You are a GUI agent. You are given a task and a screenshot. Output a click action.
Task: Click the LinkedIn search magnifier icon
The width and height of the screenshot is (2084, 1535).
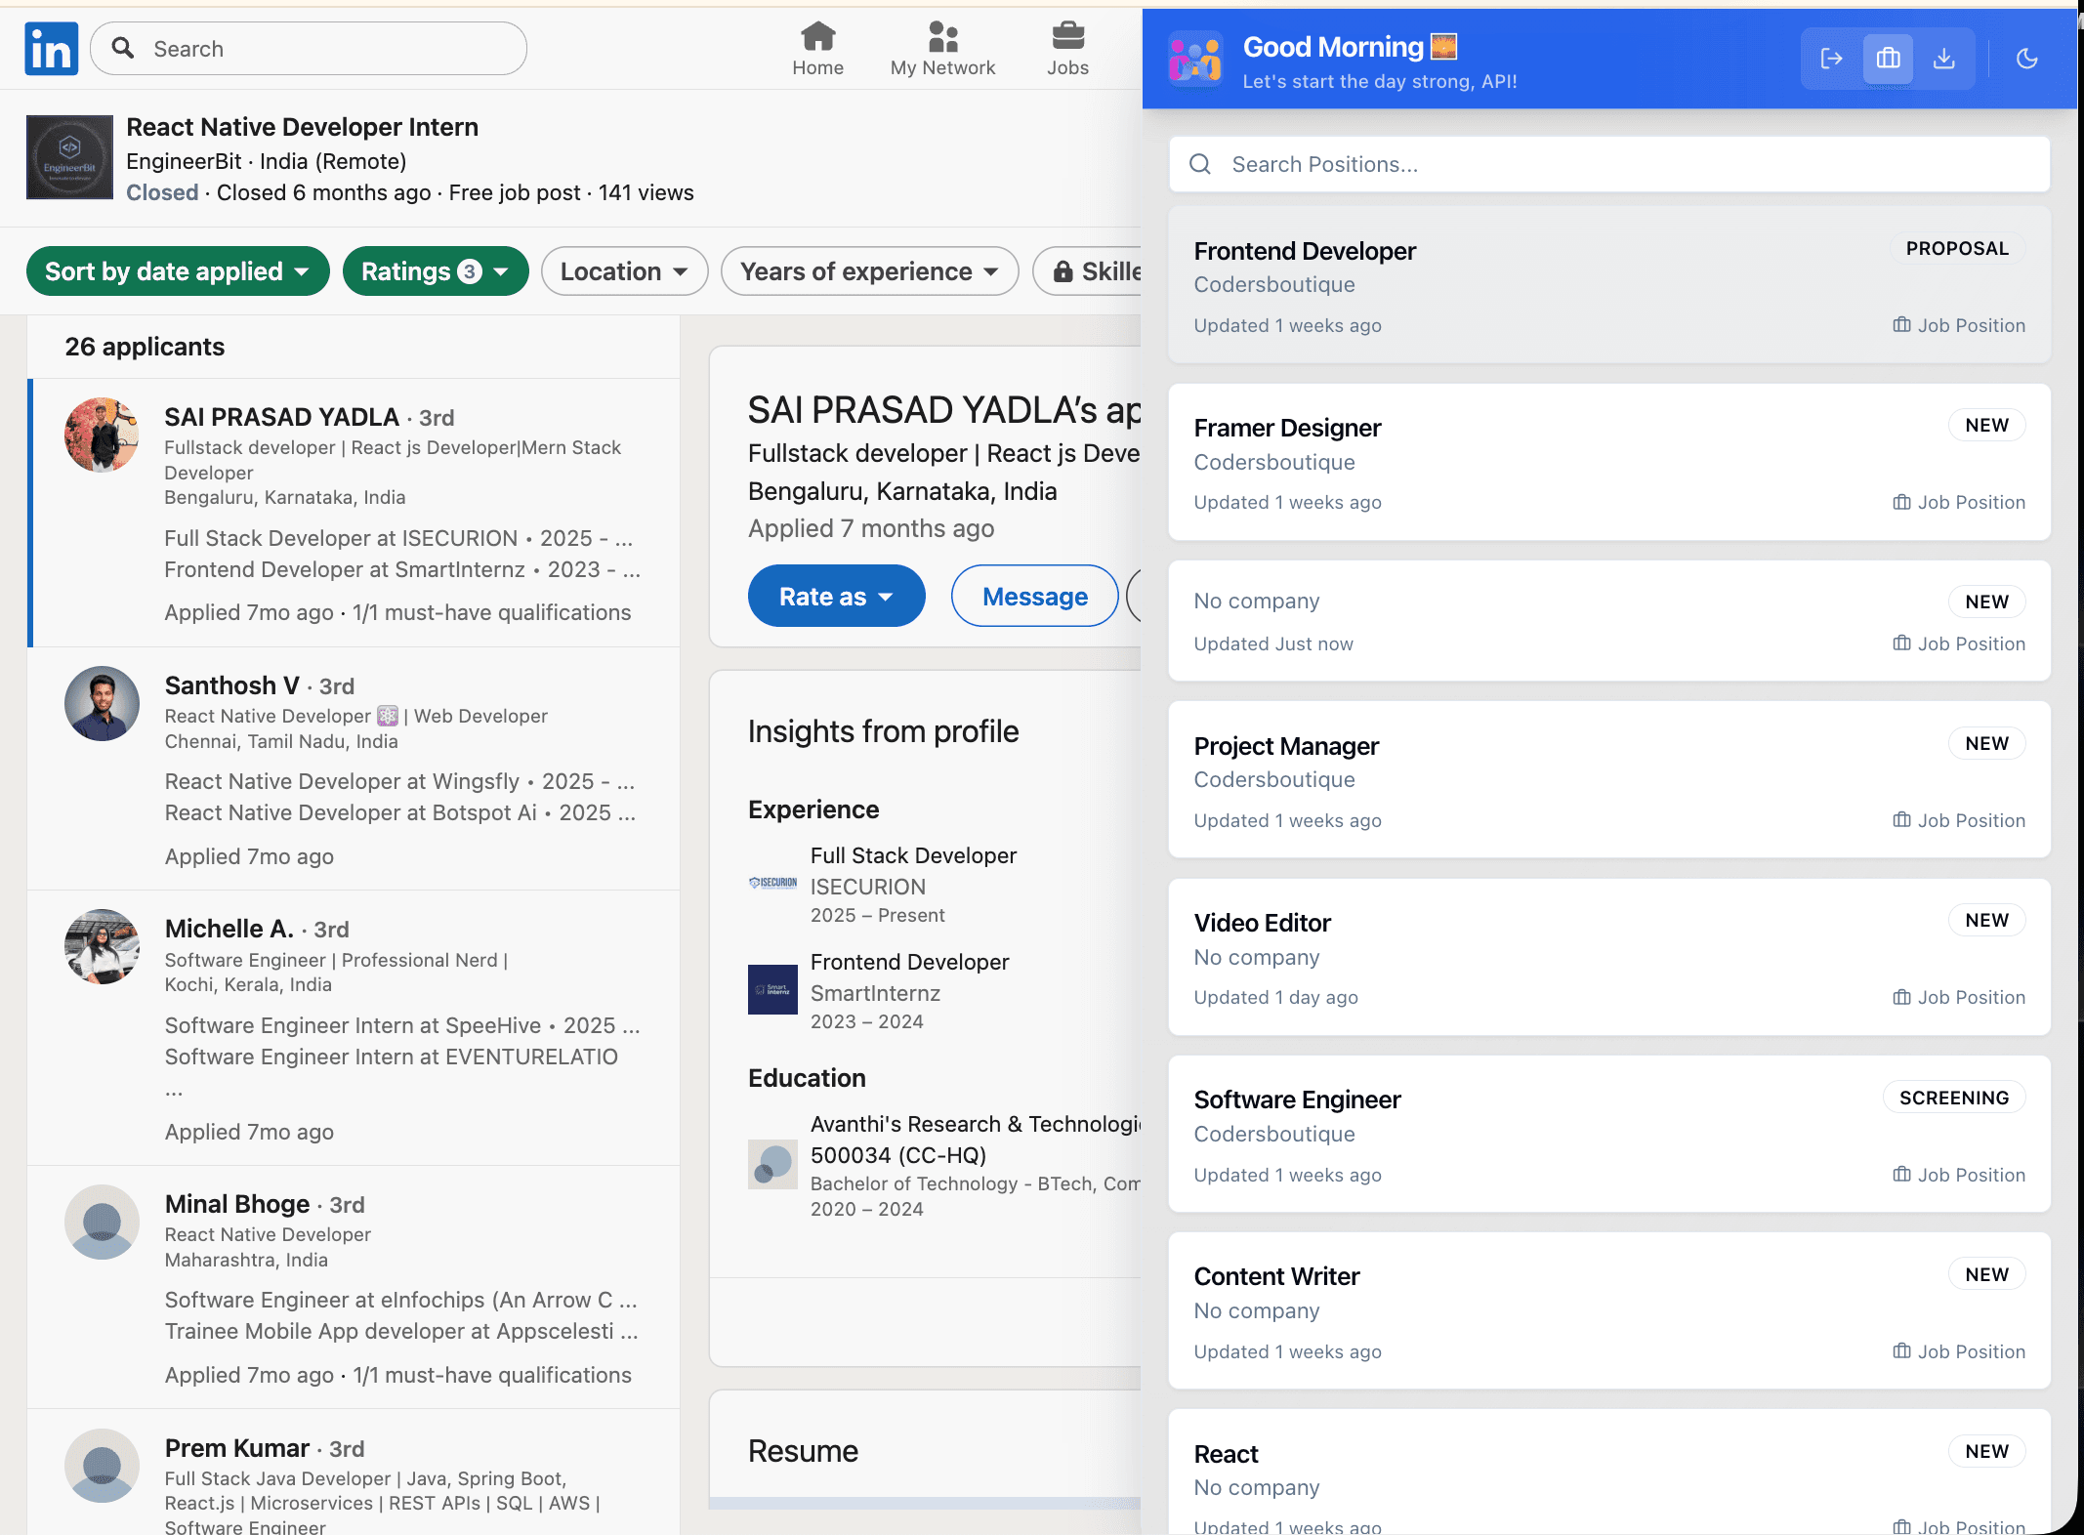[x=123, y=48]
